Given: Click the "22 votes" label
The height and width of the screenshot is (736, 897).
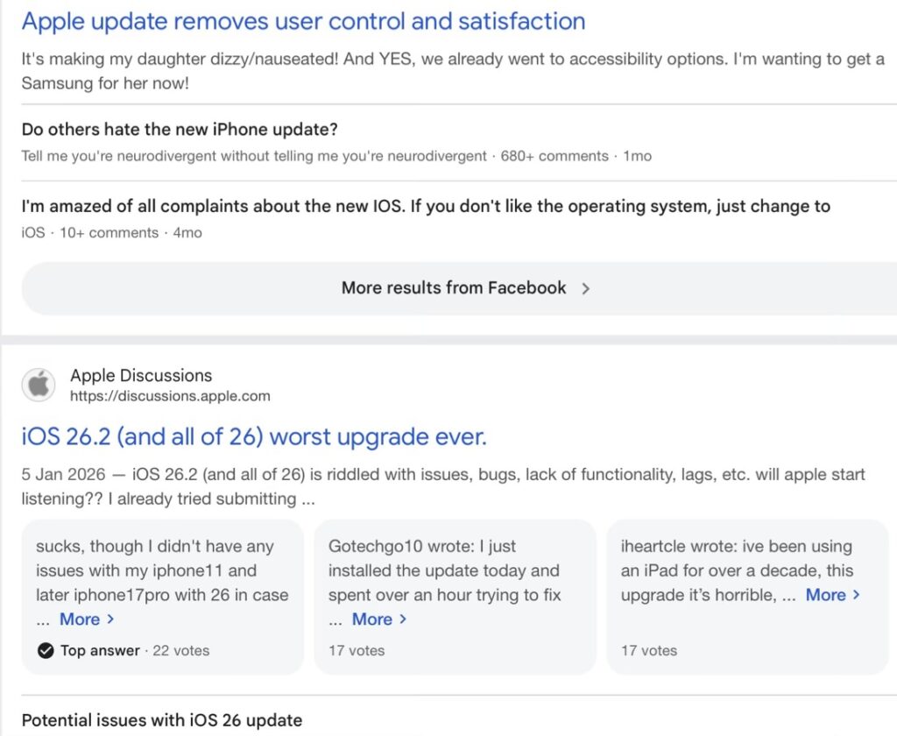Looking at the screenshot, I should (x=181, y=650).
